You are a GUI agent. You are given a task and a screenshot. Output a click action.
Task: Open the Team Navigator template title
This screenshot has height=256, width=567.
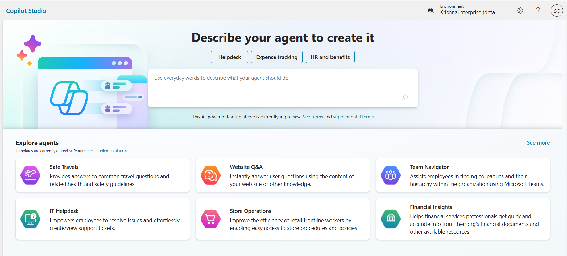click(x=429, y=167)
